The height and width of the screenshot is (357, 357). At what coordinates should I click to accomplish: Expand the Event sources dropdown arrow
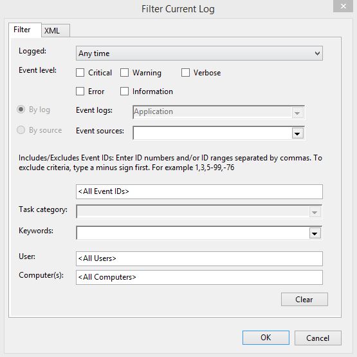297,133
